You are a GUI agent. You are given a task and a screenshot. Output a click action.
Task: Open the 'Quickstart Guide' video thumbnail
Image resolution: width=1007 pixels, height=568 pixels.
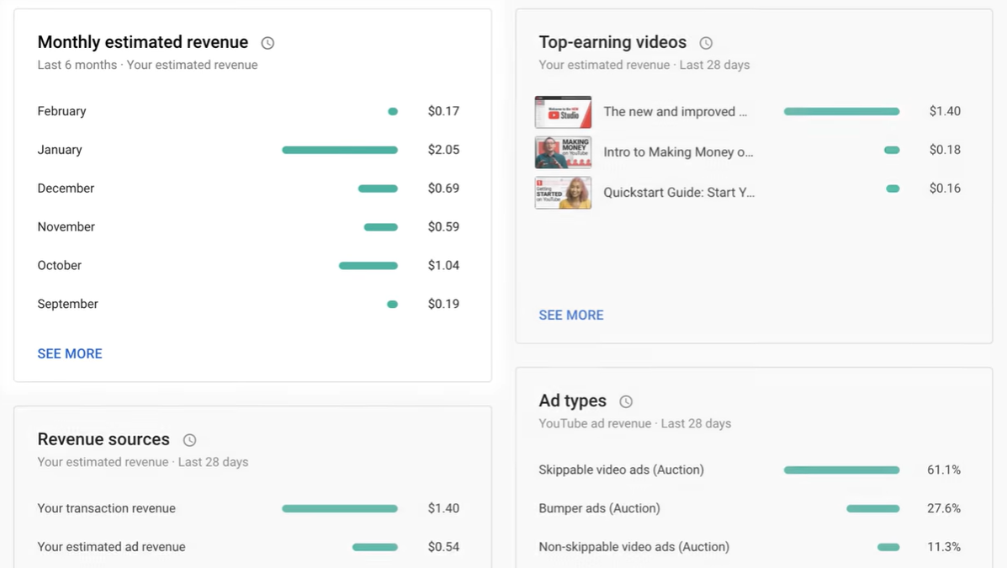[563, 192]
